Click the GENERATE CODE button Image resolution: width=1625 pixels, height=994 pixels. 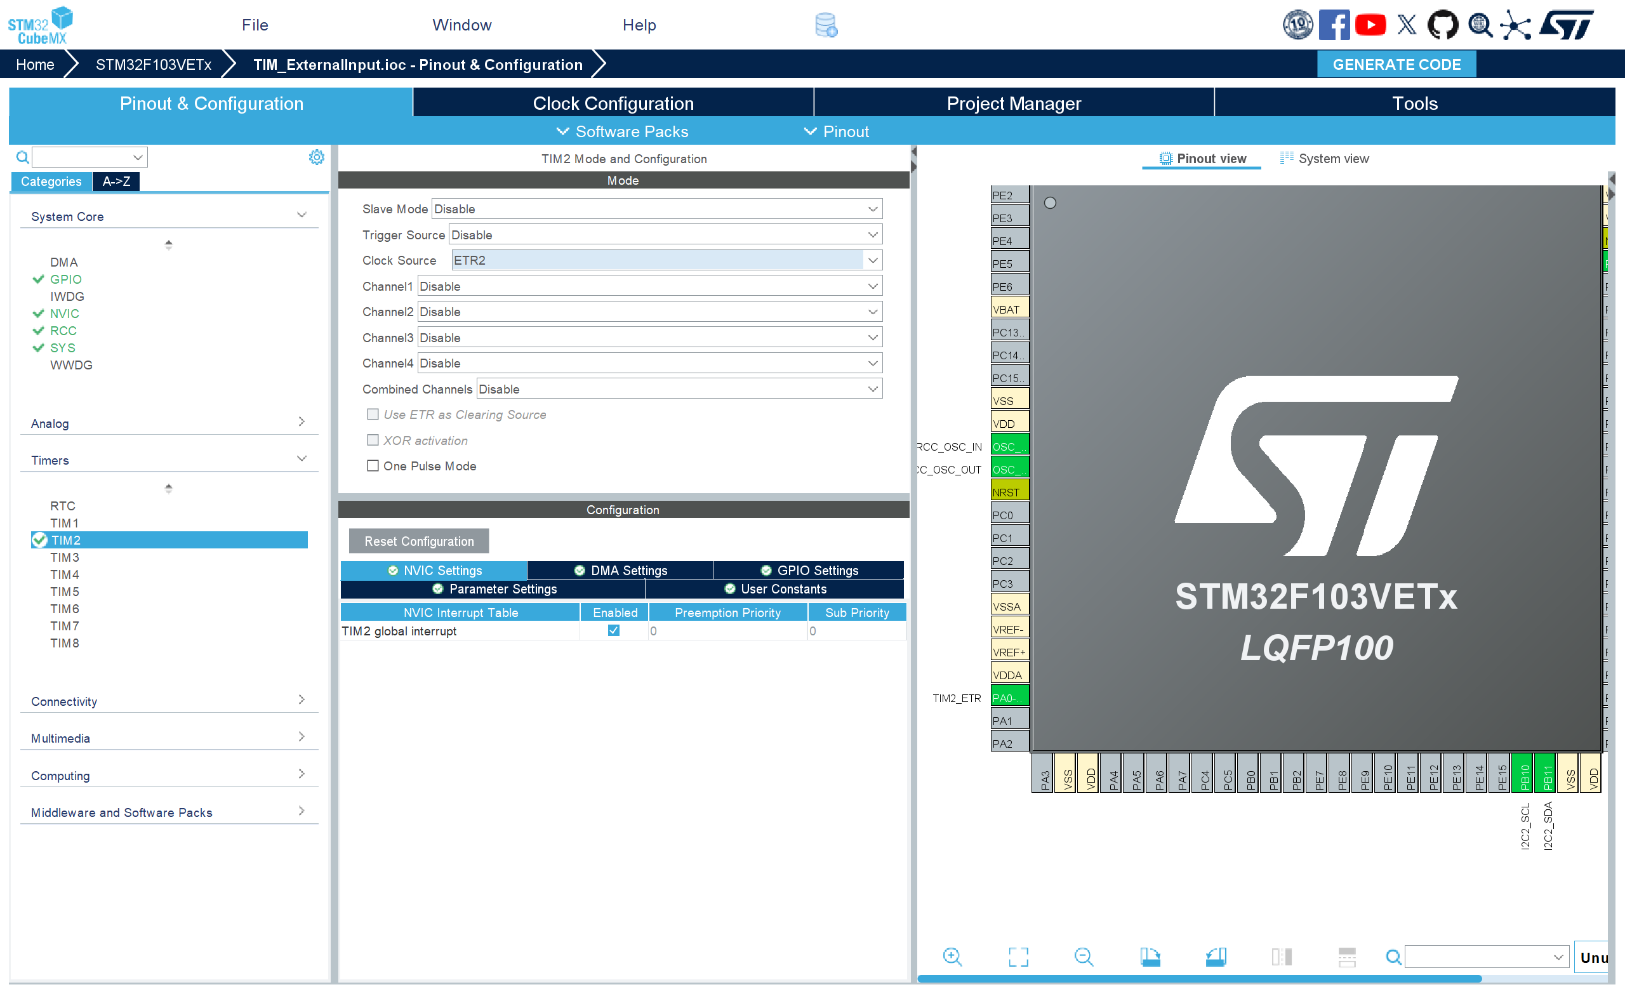[1395, 65]
